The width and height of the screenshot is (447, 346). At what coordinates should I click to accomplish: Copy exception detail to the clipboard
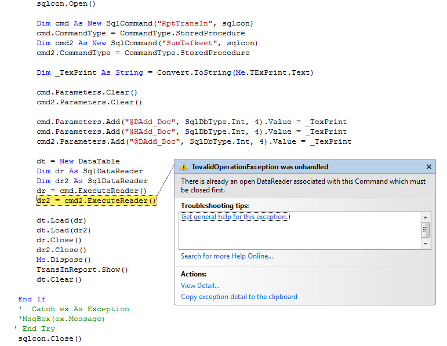pyautogui.click(x=239, y=297)
